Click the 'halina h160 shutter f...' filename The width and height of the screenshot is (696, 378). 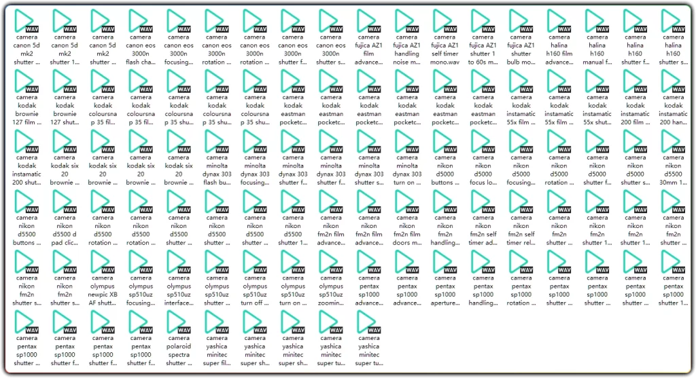click(636, 50)
